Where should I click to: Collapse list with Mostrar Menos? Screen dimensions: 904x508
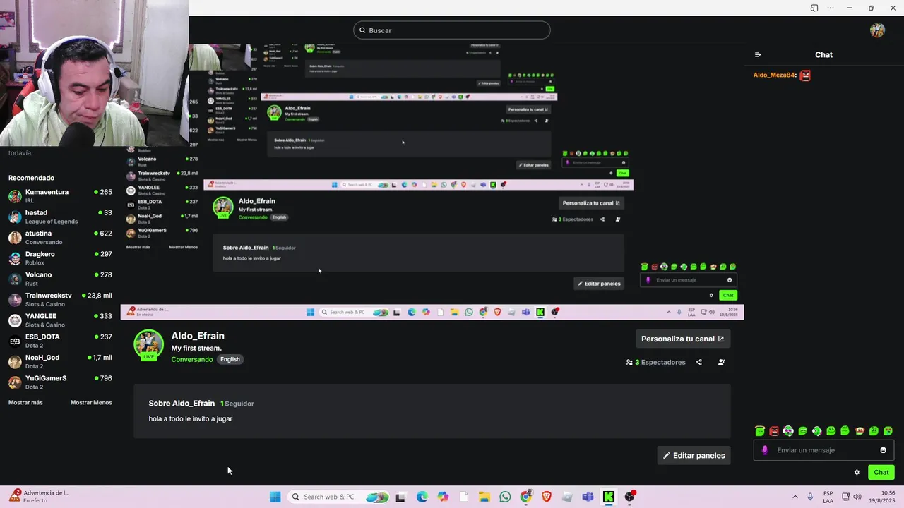(x=91, y=402)
